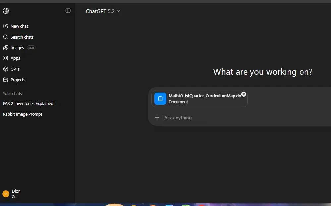The width and height of the screenshot is (331, 206).
Task: Remove the attached Math10 document
Action: pyautogui.click(x=244, y=94)
